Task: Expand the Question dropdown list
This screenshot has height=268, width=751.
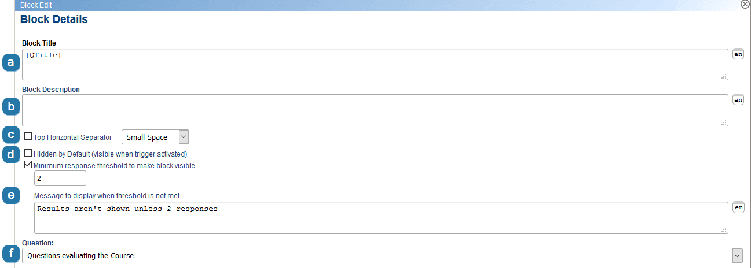Action: coord(382,255)
